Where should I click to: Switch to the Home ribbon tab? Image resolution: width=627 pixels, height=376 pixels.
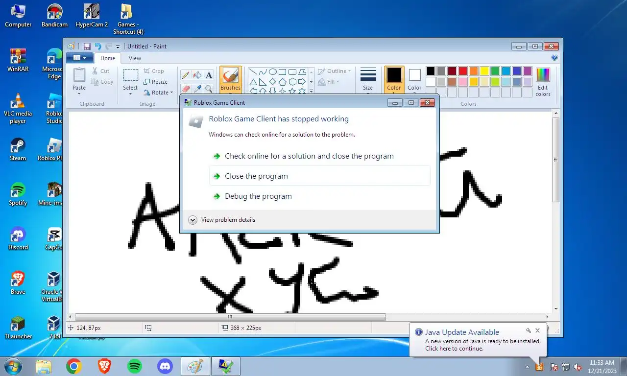pyautogui.click(x=108, y=58)
